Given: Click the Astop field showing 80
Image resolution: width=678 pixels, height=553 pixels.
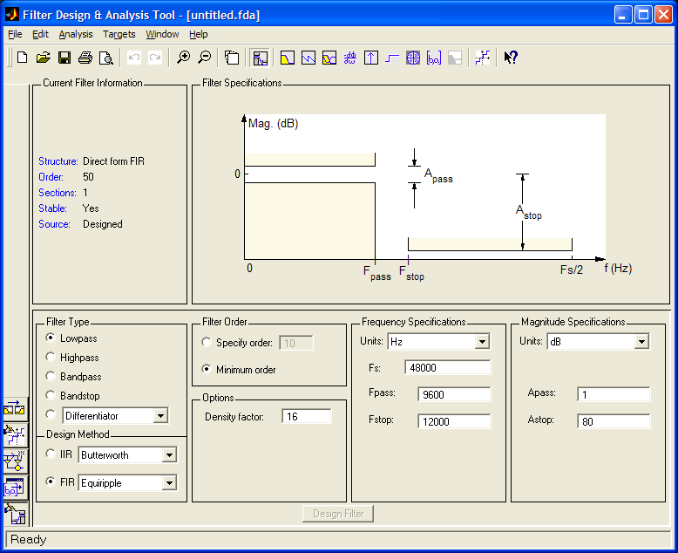Looking at the screenshot, I should coord(614,421).
